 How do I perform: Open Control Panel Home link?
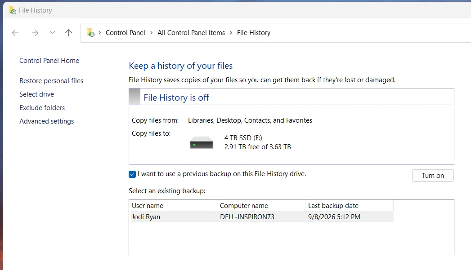coord(49,61)
